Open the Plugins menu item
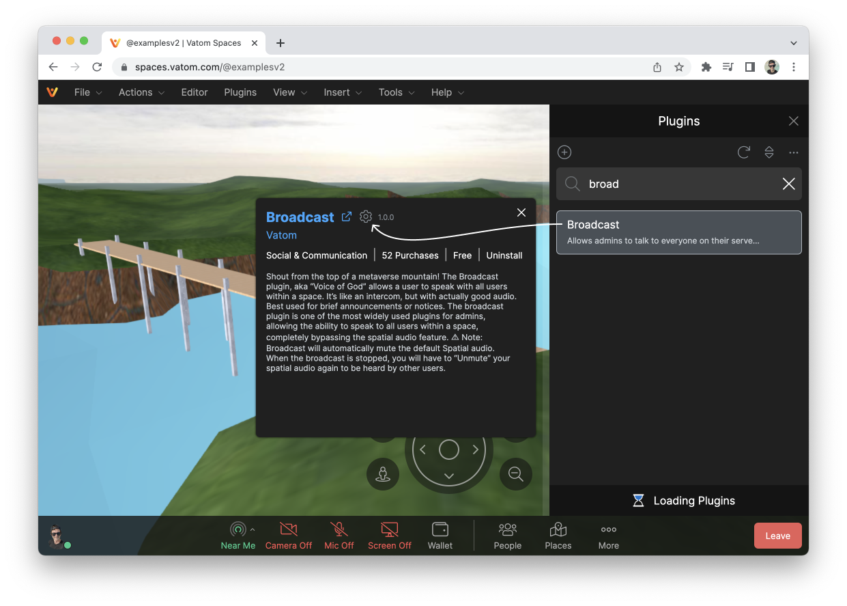This screenshot has height=606, width=847. (x=240, y=92)
